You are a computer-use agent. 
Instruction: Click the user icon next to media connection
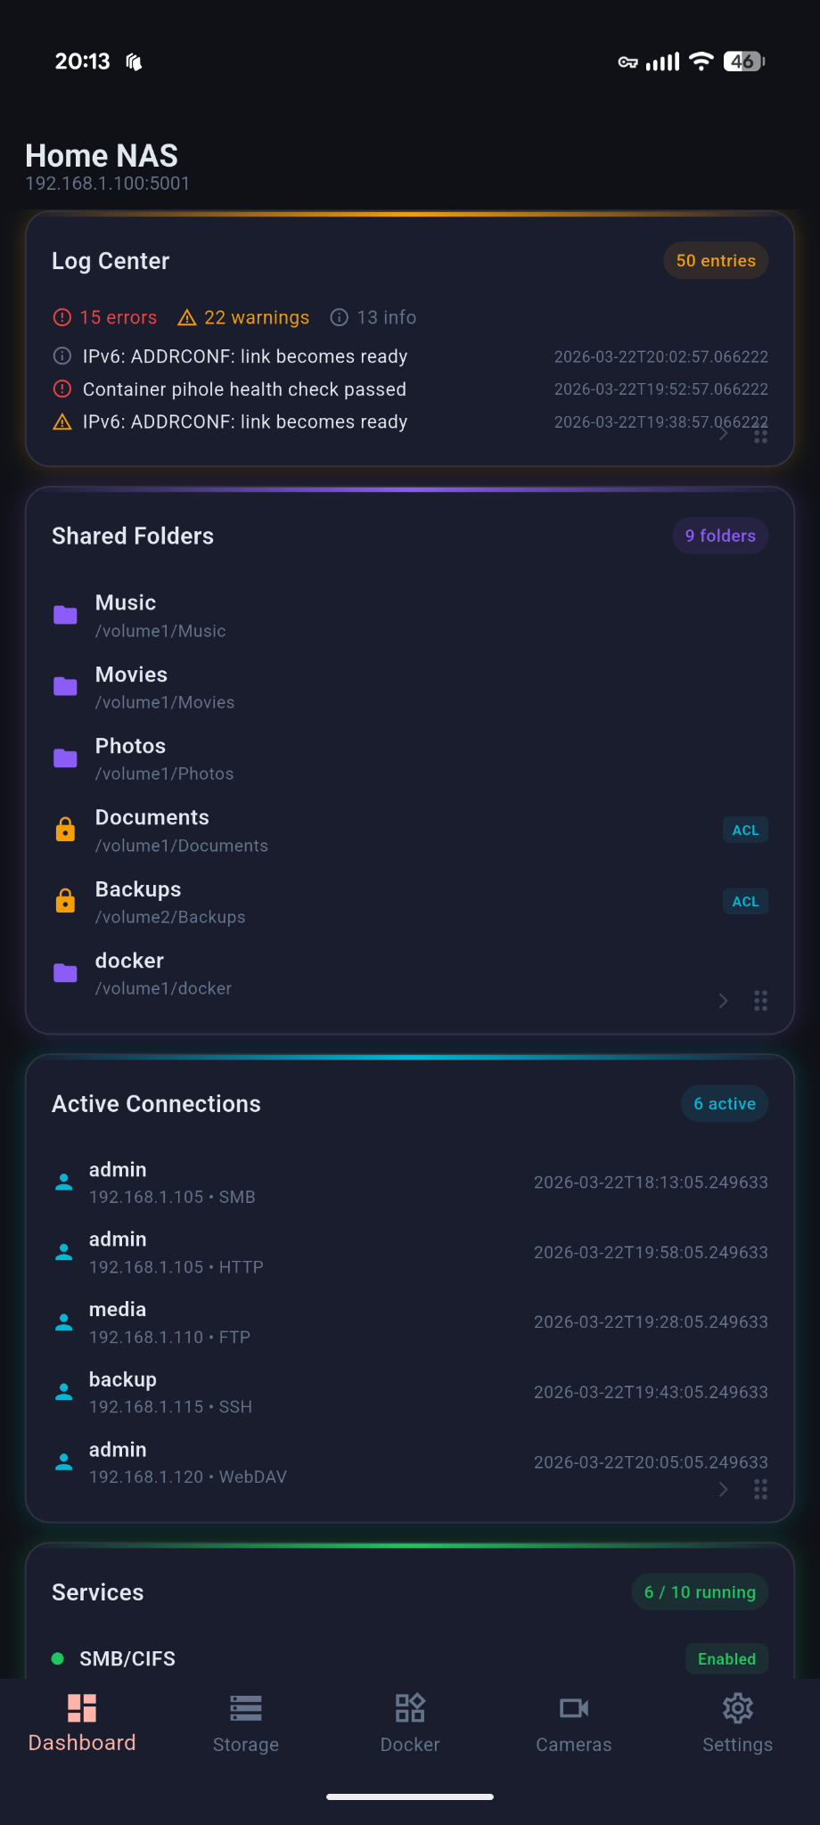(63, 1322)
